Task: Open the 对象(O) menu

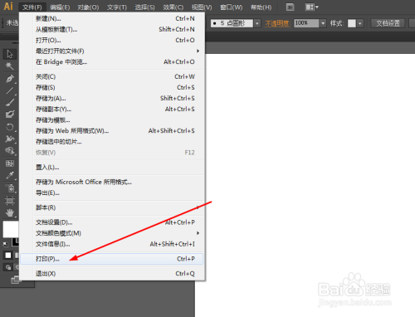Action: tap(88, 7)
